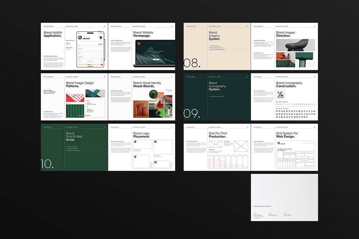Image resolution: width=359 pixels, height=239 pixels.
Task: Click the red-lined print grid diagram
Action: pyautogui.click(x=228, y=162)
